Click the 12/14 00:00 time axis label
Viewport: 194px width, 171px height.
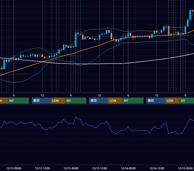(x=128, y=168)
